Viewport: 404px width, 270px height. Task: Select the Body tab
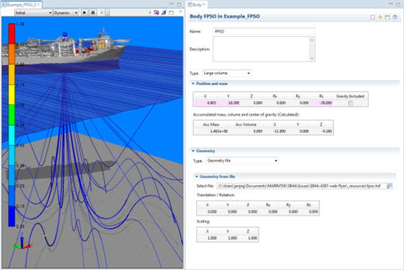point(197,4)
